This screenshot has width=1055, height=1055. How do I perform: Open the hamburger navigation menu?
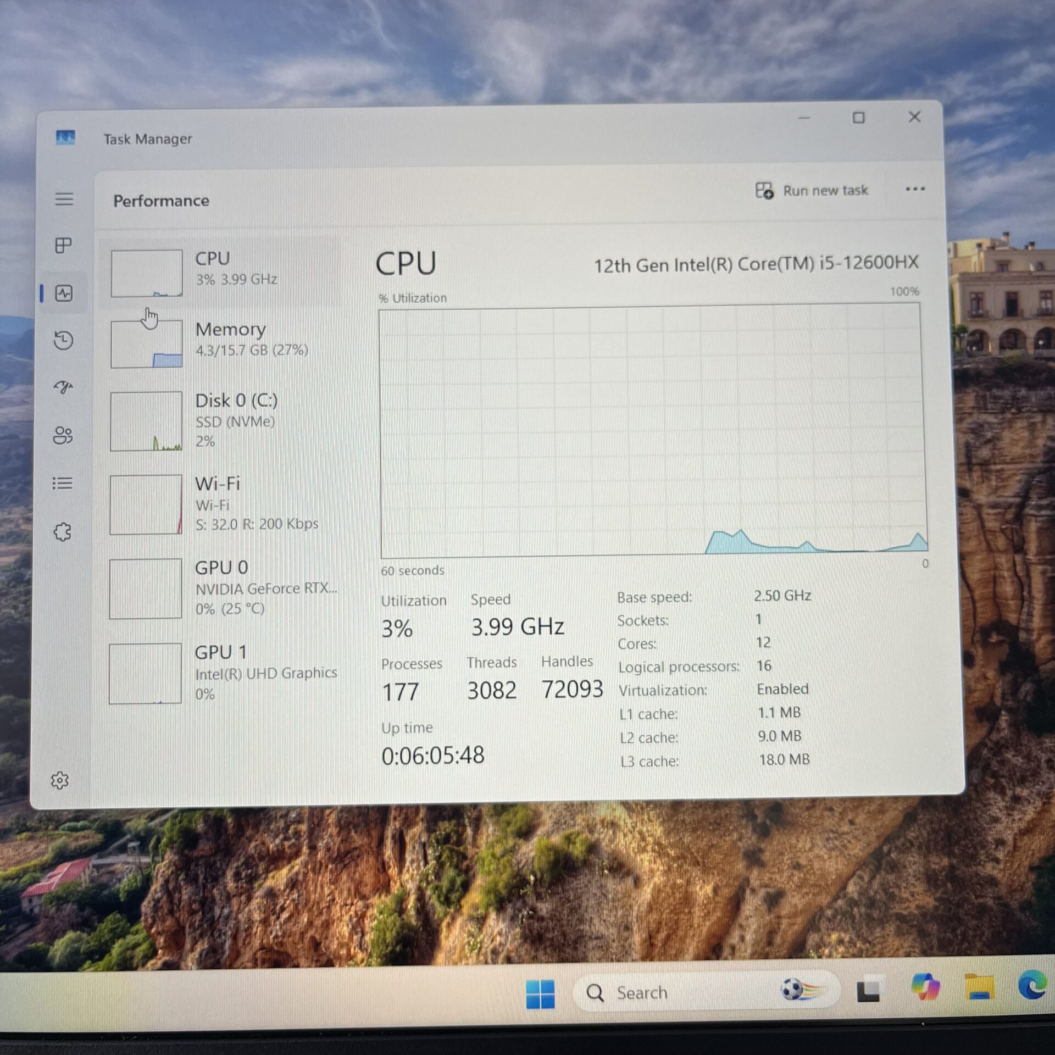coord(64,199)
